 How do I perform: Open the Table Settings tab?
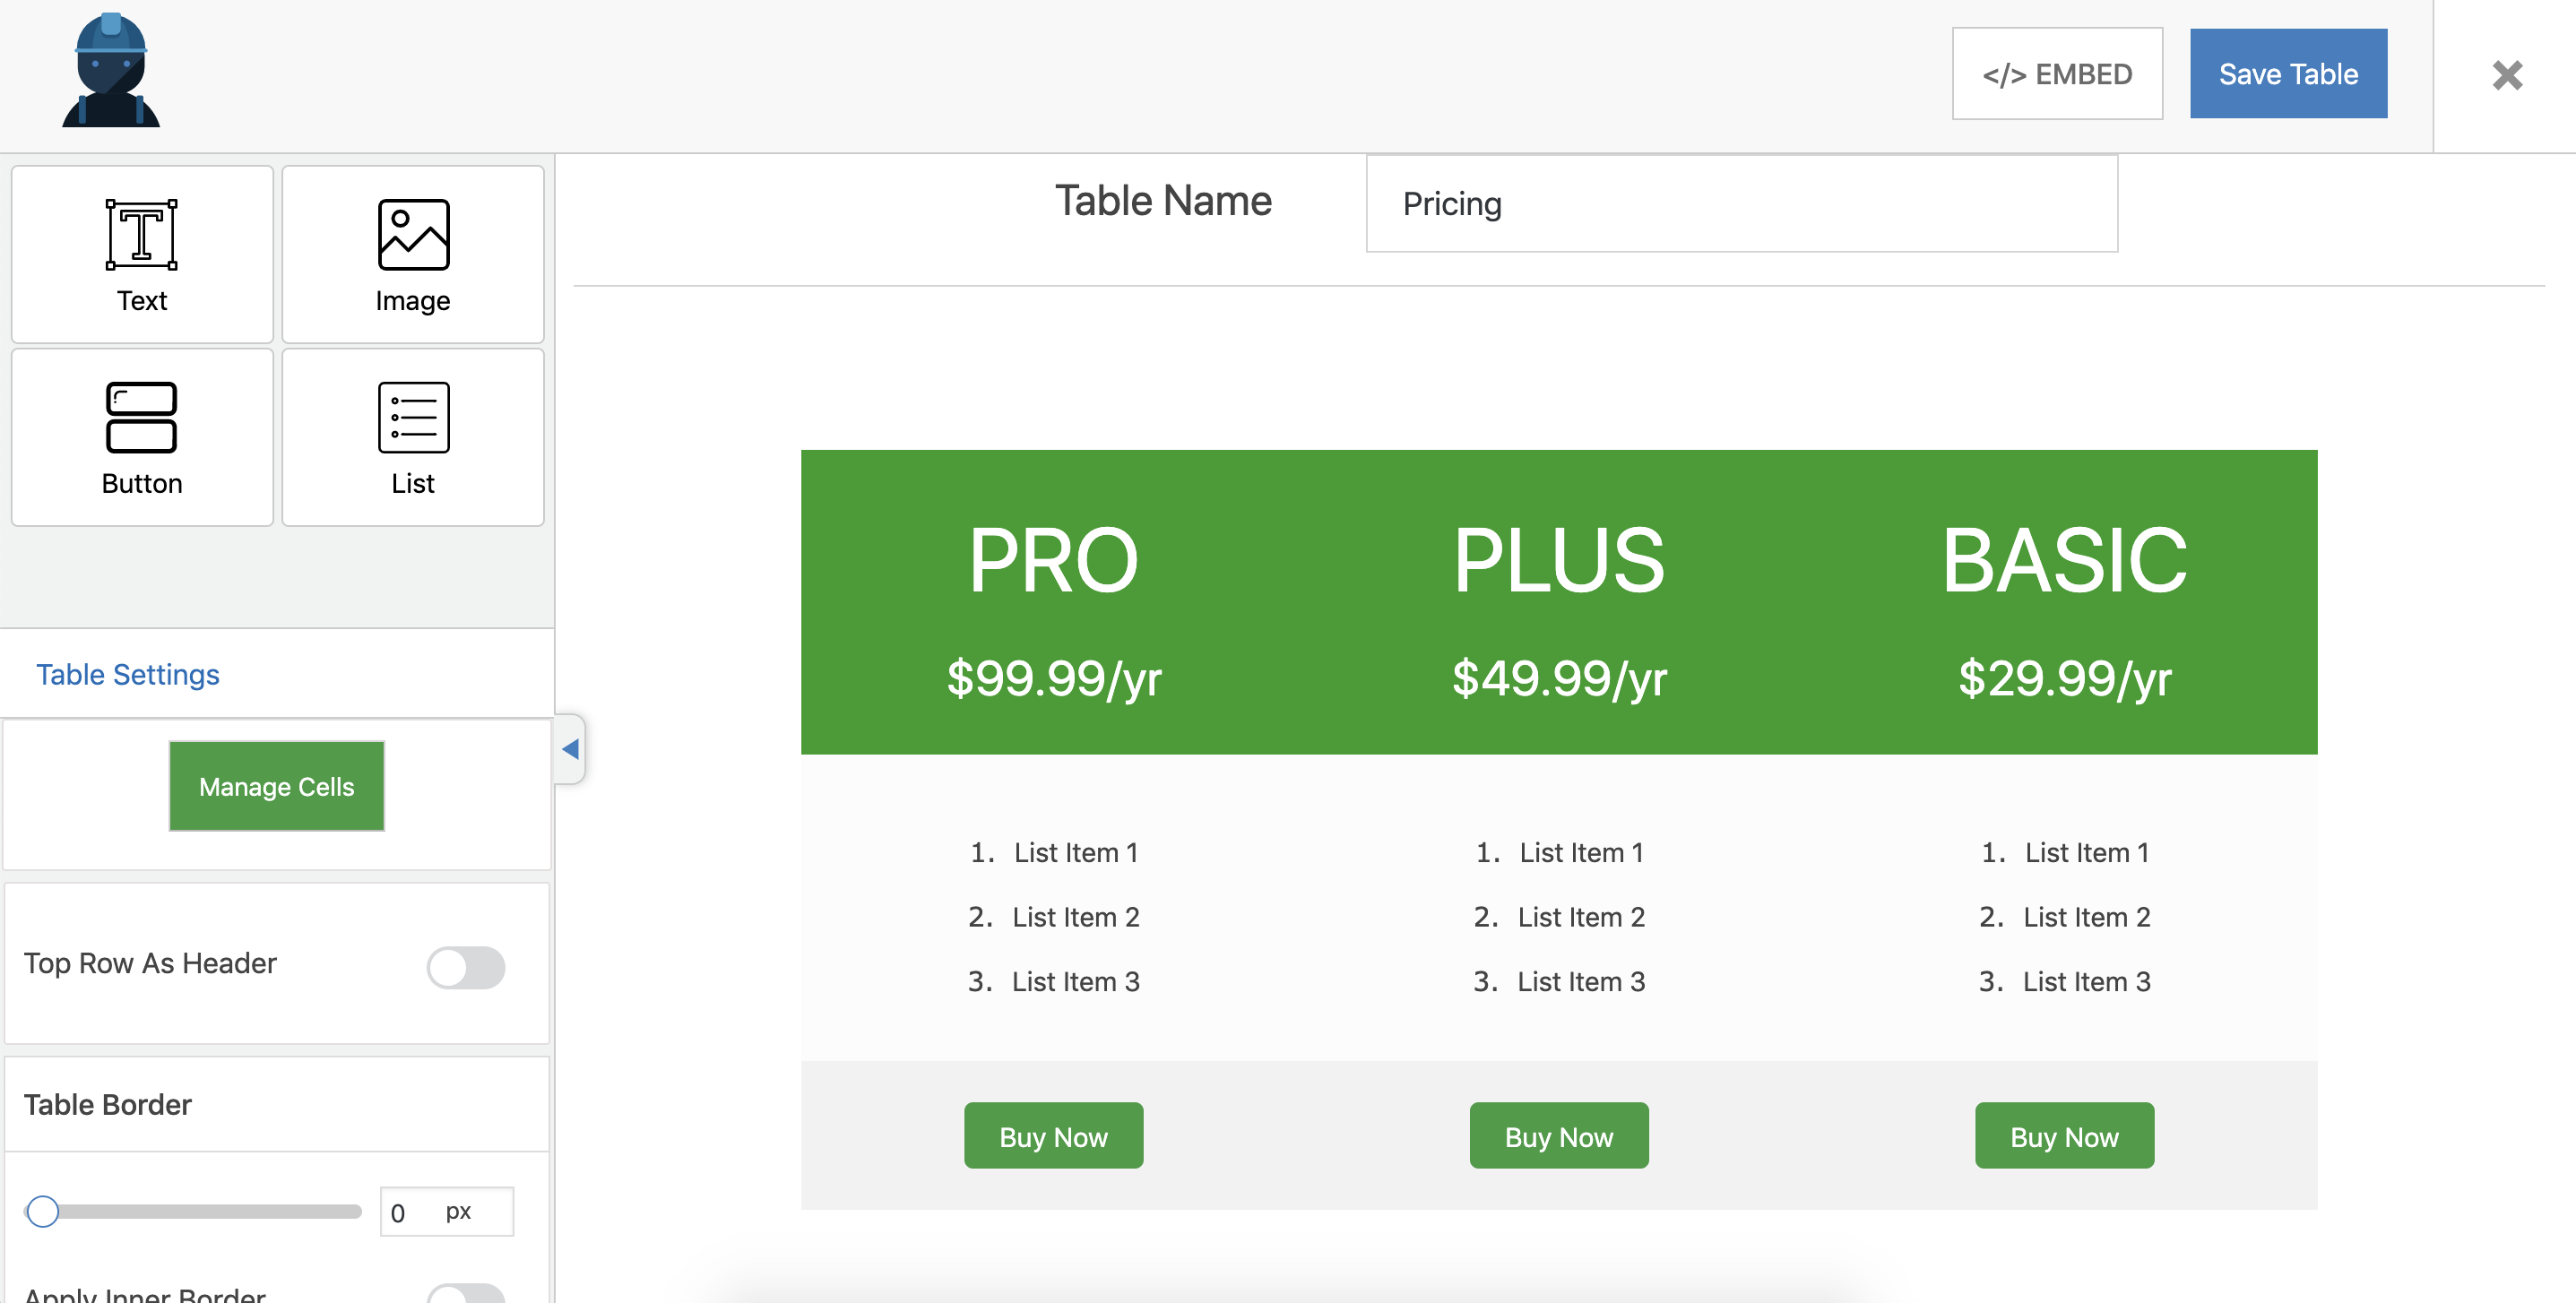128,674
